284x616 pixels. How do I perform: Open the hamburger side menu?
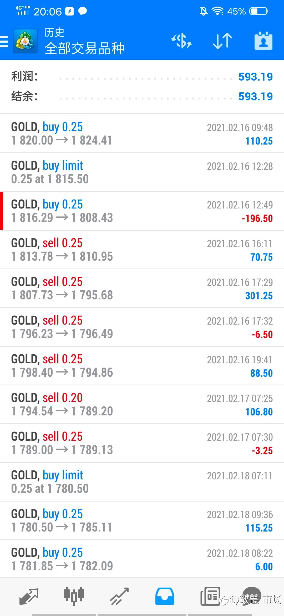coord(4,41)
